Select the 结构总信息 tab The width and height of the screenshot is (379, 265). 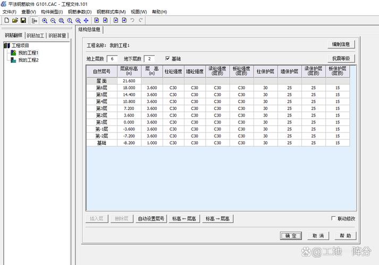tap(89, 29)
